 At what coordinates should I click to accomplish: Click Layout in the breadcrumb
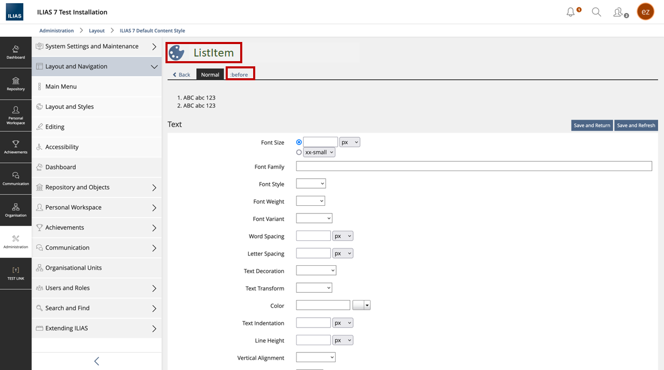(x=96, y=31)
